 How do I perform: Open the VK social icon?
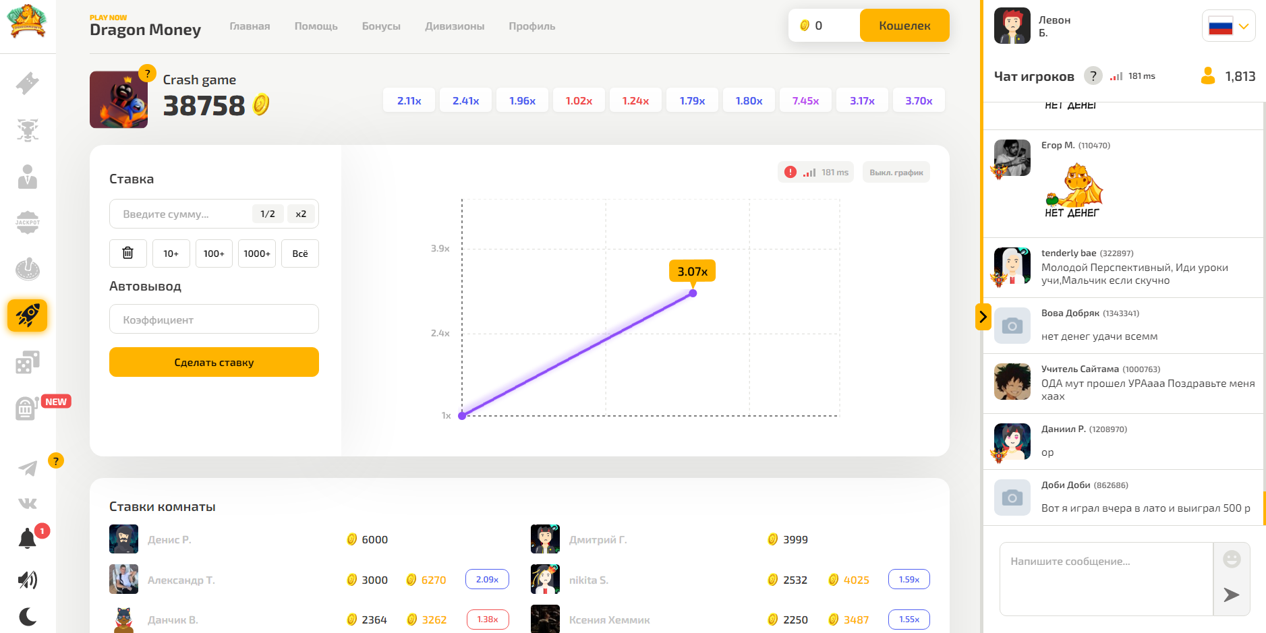click(28, 504)
